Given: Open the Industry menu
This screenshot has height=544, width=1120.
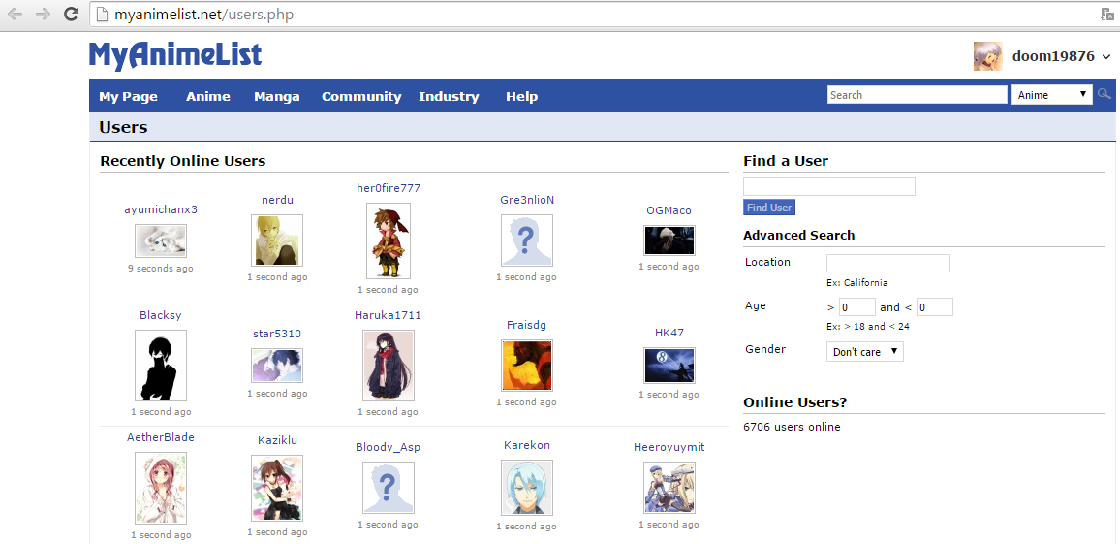Looking at the screenshot, I should tap(449, 97).
